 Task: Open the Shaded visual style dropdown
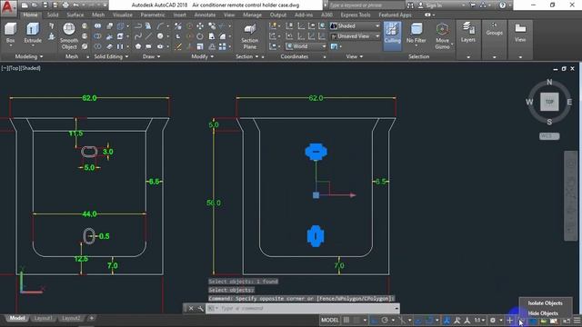click(355, 26)
